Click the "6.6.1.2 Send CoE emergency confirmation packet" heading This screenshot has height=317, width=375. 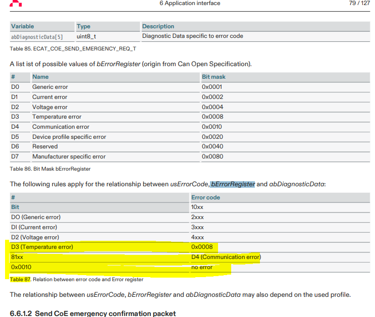[93, 313]
